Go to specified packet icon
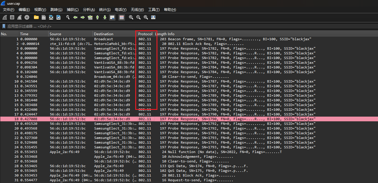 coord(90,17)
